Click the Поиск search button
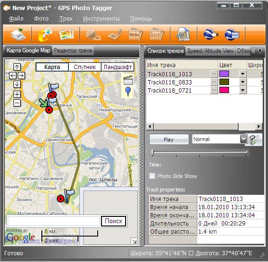Screen dimensions: 268x262 (114, 221)
